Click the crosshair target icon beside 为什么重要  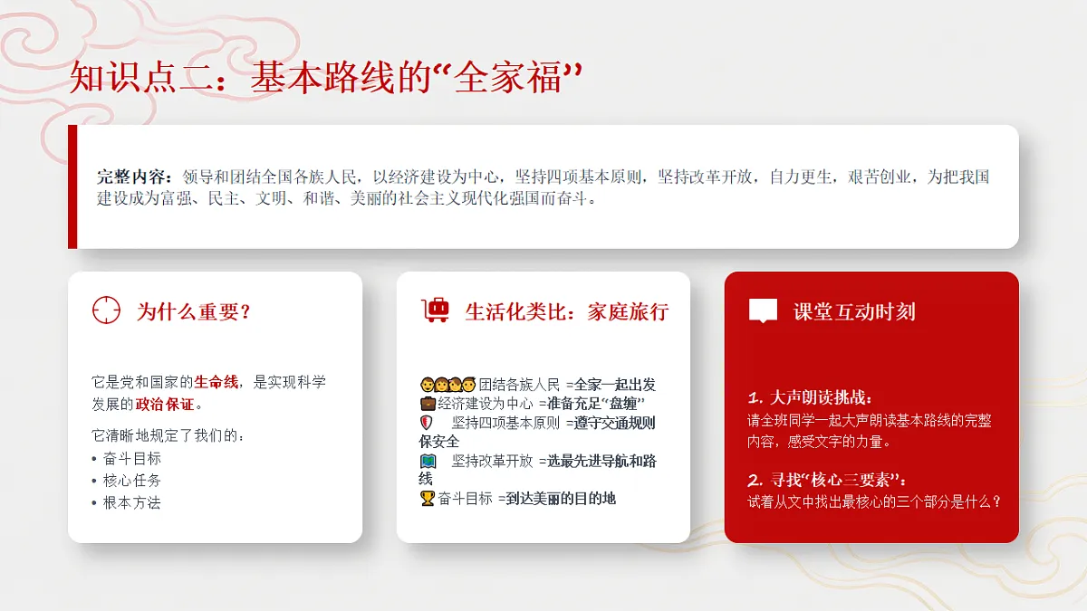point(106,310)
